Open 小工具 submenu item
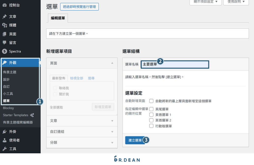The height and width of the screenshot is (165, 254). pos(8,94)
